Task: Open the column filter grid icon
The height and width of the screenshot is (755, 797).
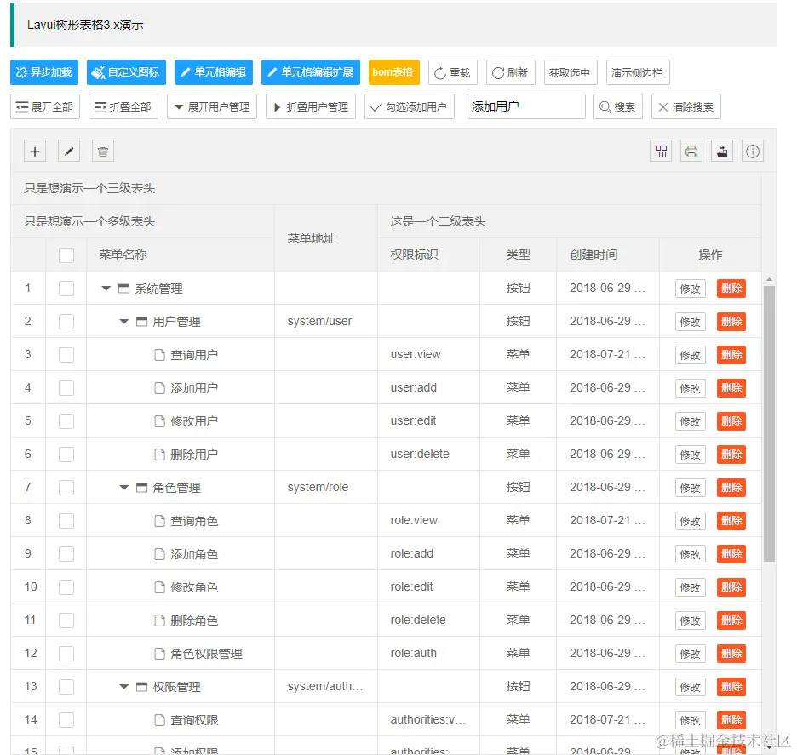Action: tap(661, 152)
